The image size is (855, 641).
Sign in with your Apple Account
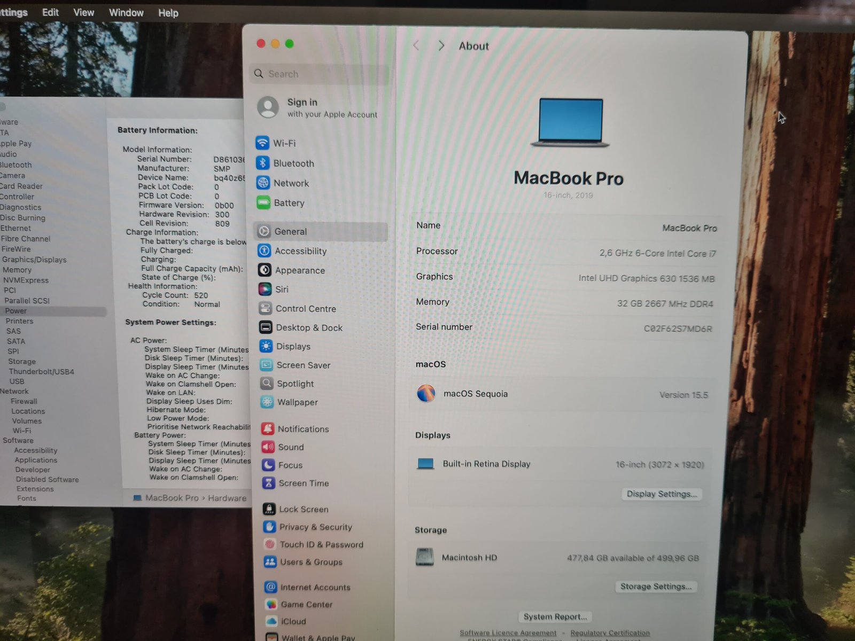pos(318,107)
